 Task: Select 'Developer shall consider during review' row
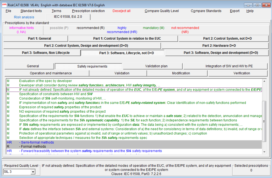click(134, 85)
